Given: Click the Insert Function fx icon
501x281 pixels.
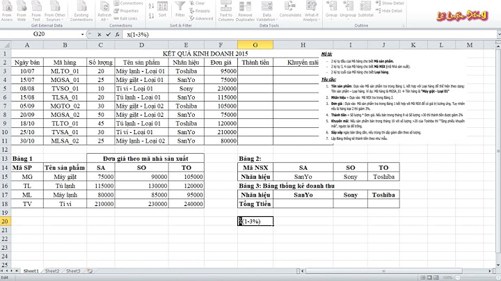Looking at the screenshot, I should [118, 35].
